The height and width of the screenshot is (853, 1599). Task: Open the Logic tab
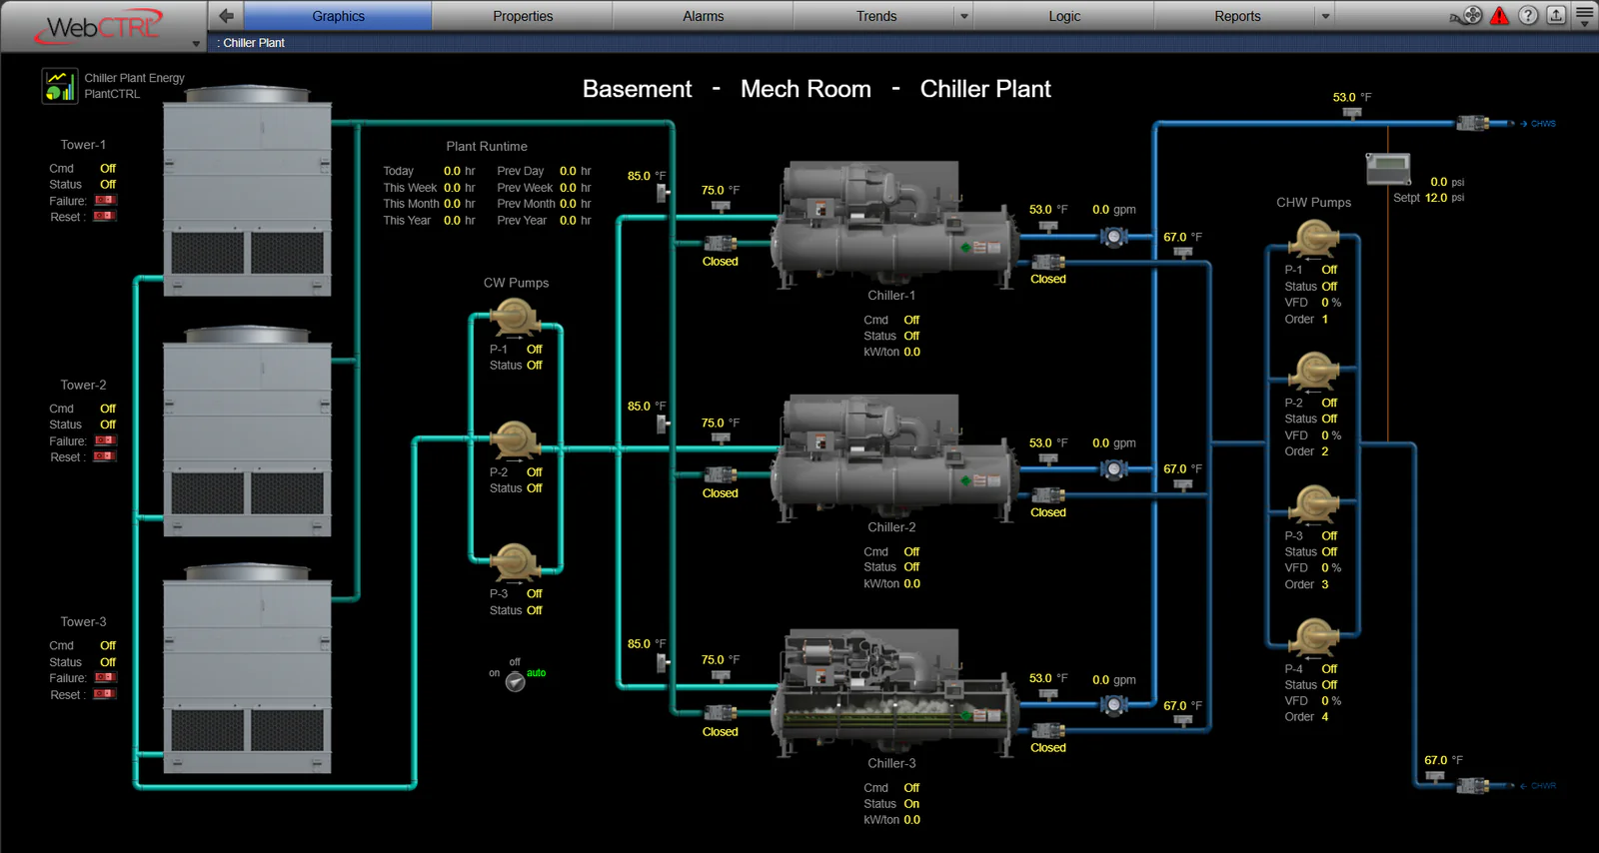coord(1064,16)
